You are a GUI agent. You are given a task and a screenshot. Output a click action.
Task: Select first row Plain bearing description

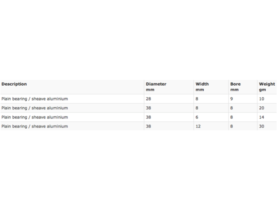[35, 99]
